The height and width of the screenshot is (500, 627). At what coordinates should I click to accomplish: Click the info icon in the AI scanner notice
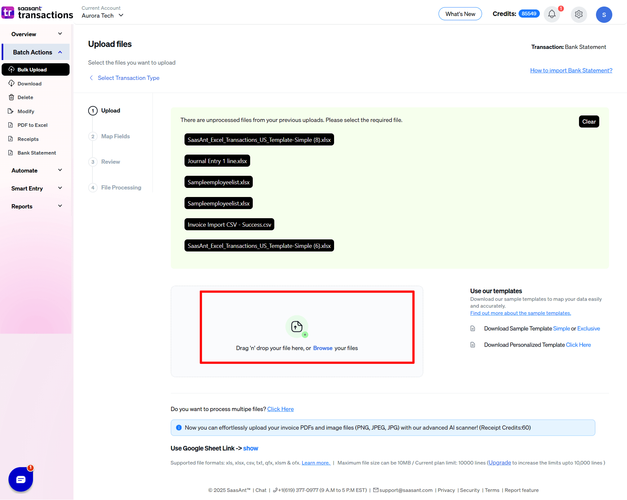point(179,428)
